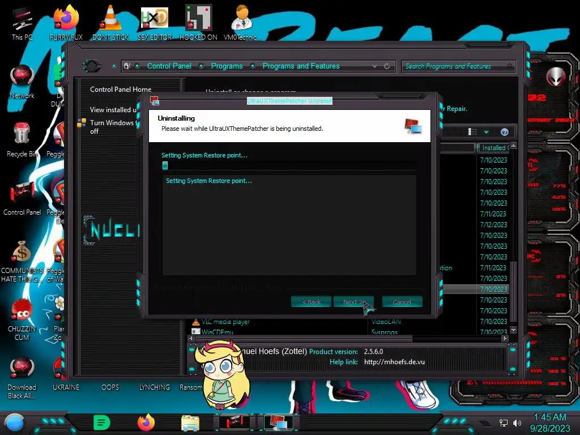
Task: Open the DONT STICK VLC shortcut
Action: pyautogui.click(x=110, y=22)
